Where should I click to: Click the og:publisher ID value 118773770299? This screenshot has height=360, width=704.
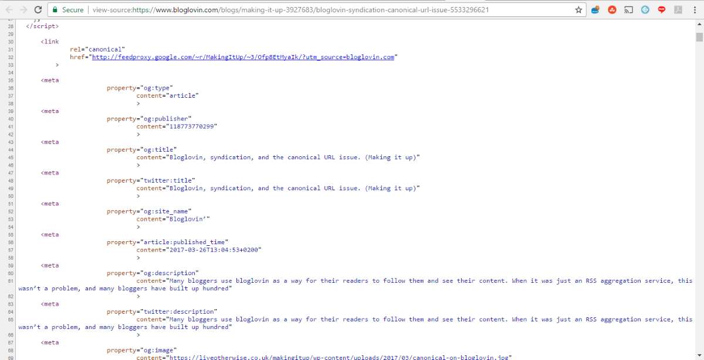[x=193, y=126]
